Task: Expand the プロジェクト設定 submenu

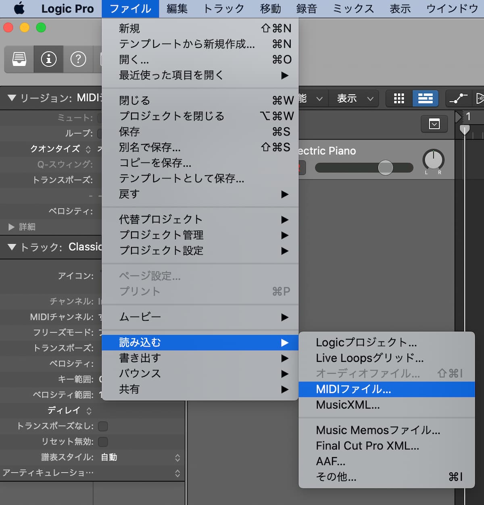Action: [x=200, y=251]
